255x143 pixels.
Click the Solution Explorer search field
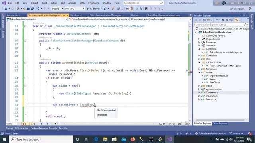point(218,25)
